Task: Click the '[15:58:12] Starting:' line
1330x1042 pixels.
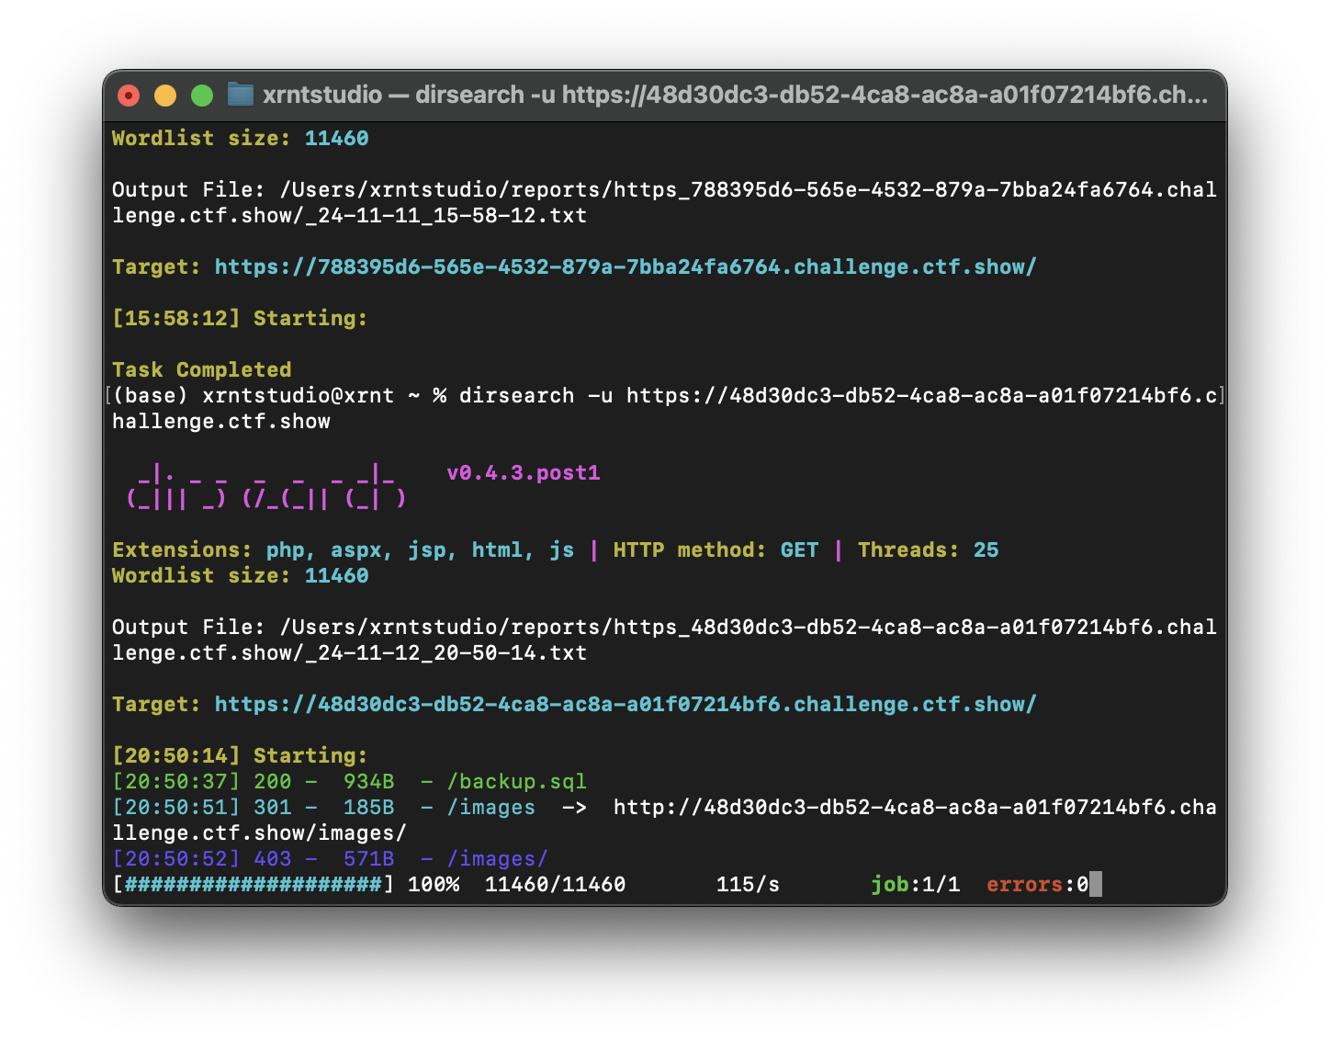Action: coord(240,319)
